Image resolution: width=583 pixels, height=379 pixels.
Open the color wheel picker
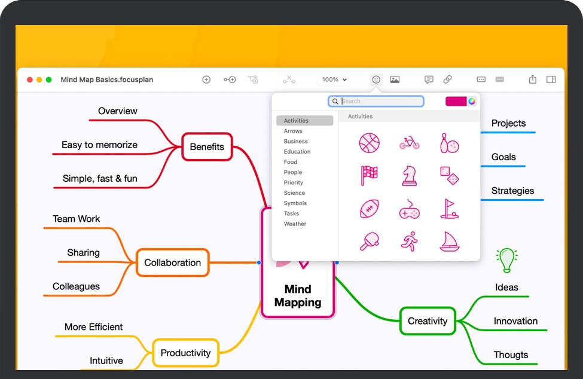tap(472, 101)
